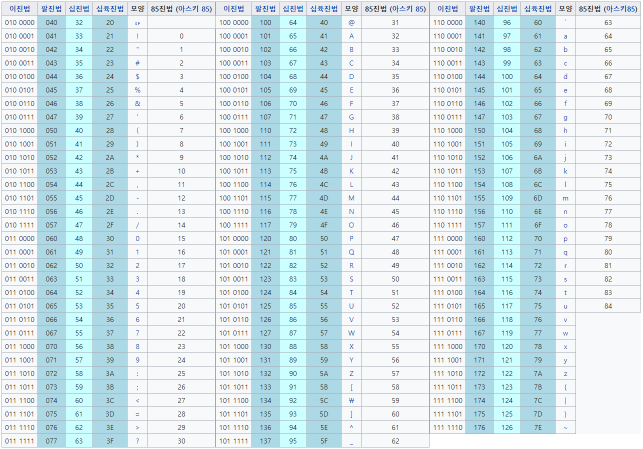Select the hex cell 7E
The height and width of the screenshot is (449, 643).
tap(538, 427)
